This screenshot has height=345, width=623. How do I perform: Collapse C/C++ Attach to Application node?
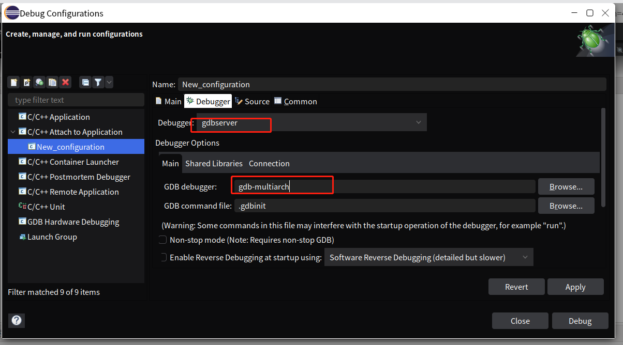click(13, 132)
